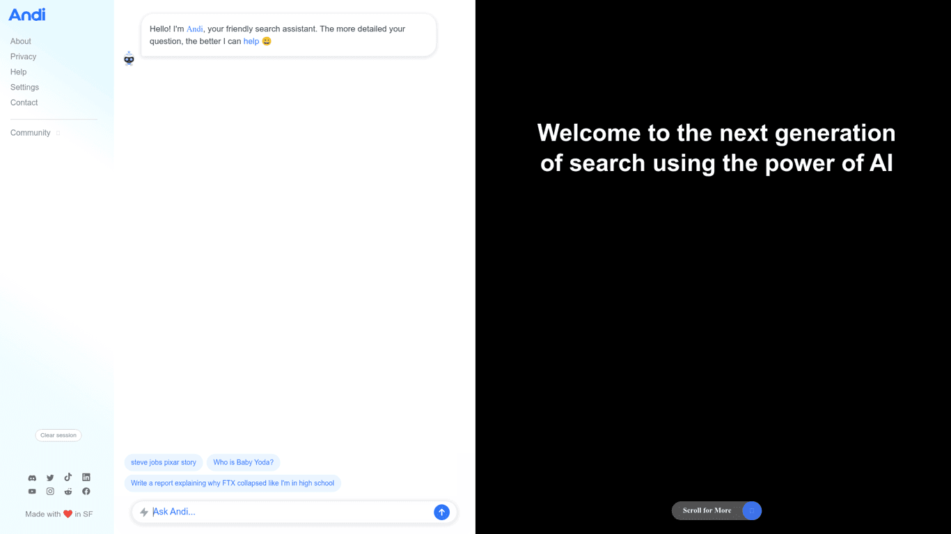Image resolution: width=951 pixels, height=534 pixels.
Task: Expand the Community section in sidebar
Action: point(31,133)
